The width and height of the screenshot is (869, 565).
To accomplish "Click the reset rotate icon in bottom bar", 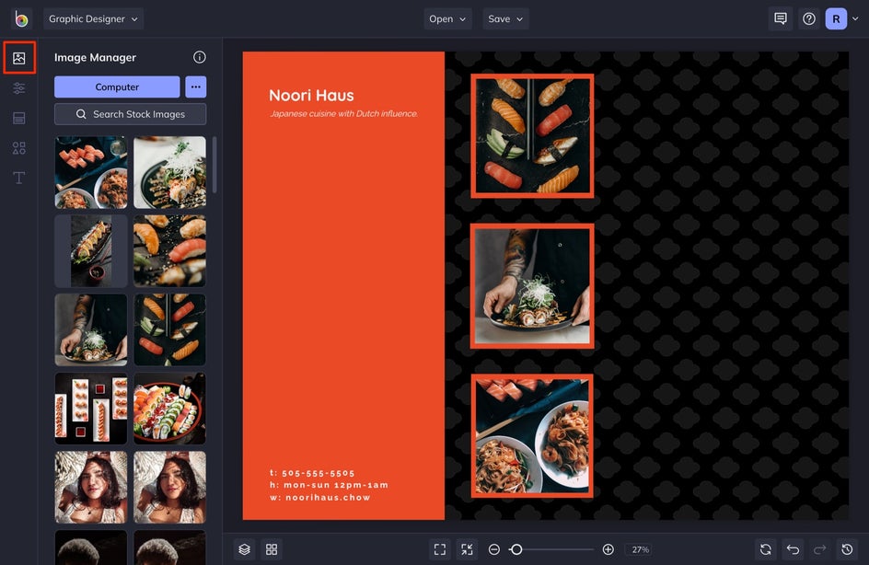I will (766, 549).
